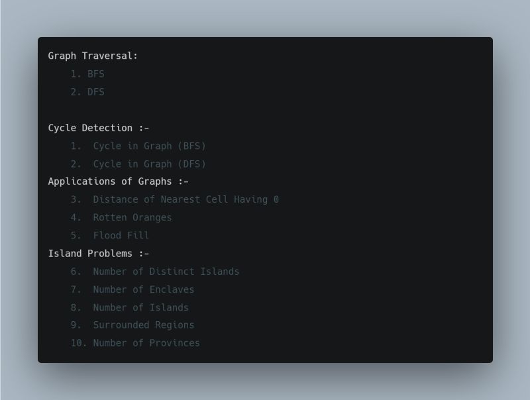Select Number of Islands item
Image resolution: width=530 pixels, height=400 pixels.
click(x=140, y=307)
